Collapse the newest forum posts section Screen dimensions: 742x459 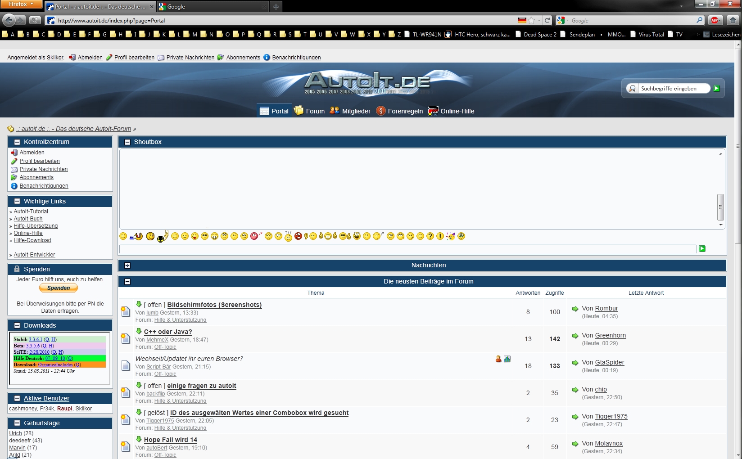(127, 282)
